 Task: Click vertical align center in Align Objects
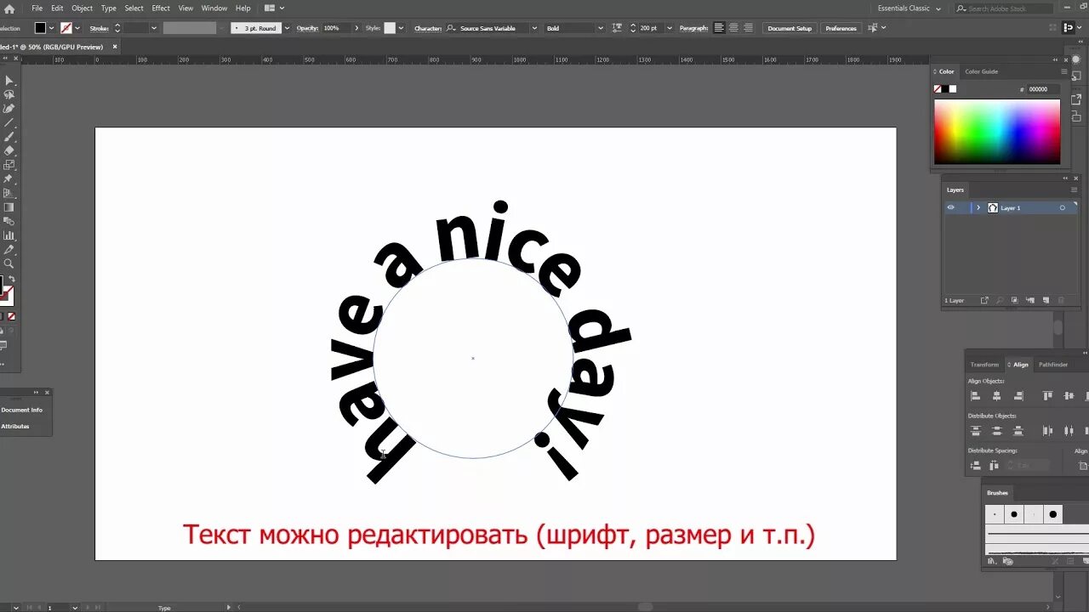1069,396
